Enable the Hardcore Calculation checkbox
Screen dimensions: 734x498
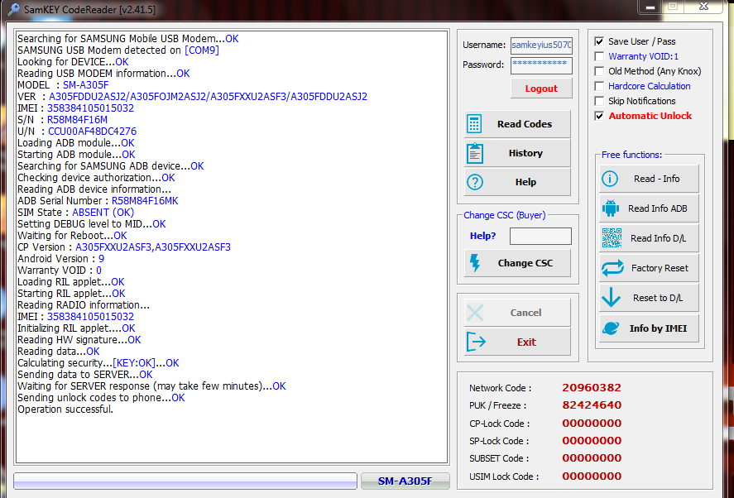point(599,86)
